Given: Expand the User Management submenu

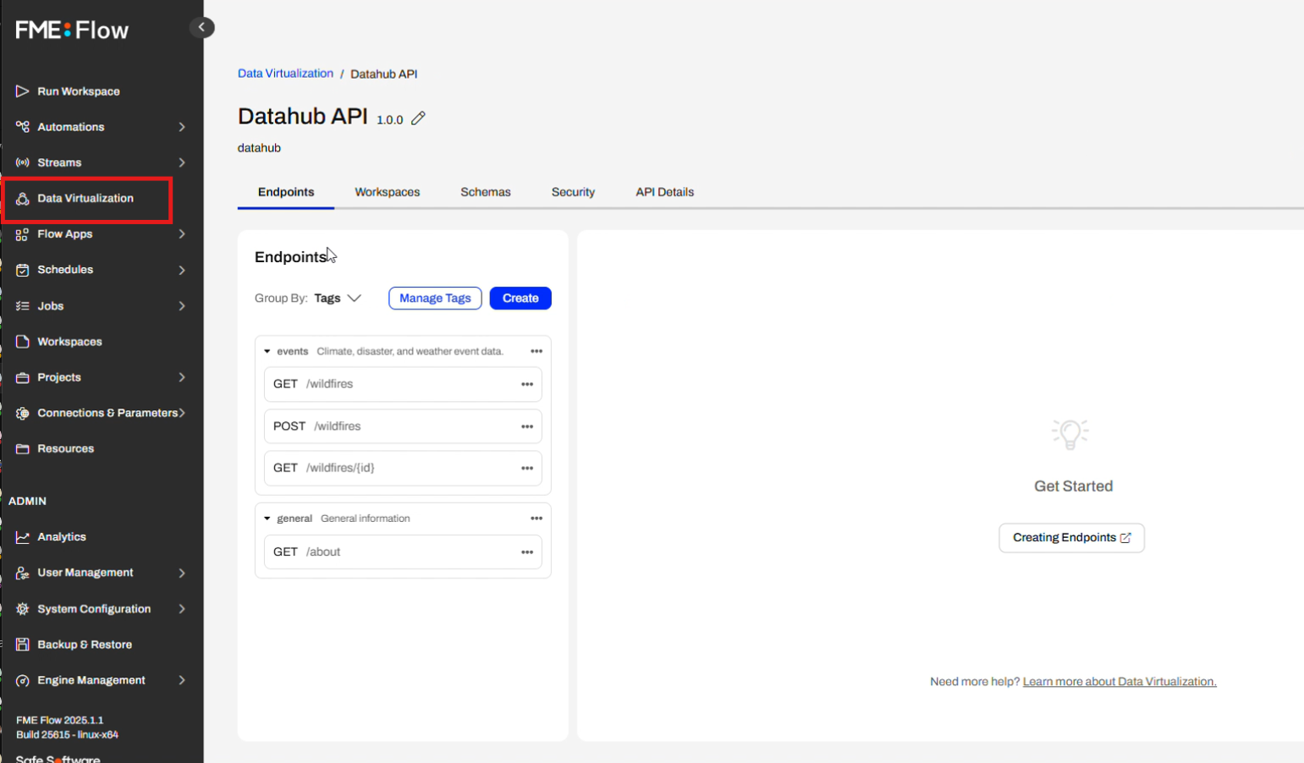Looking at the screenshot, I should tap(182, 573).
